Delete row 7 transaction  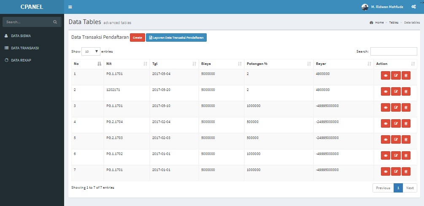(406, 171)
